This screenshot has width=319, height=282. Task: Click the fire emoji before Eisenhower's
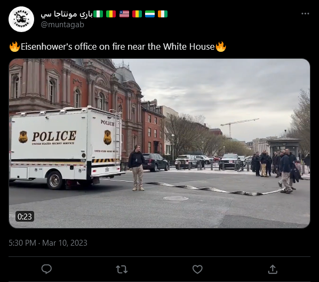coord(14,46)
